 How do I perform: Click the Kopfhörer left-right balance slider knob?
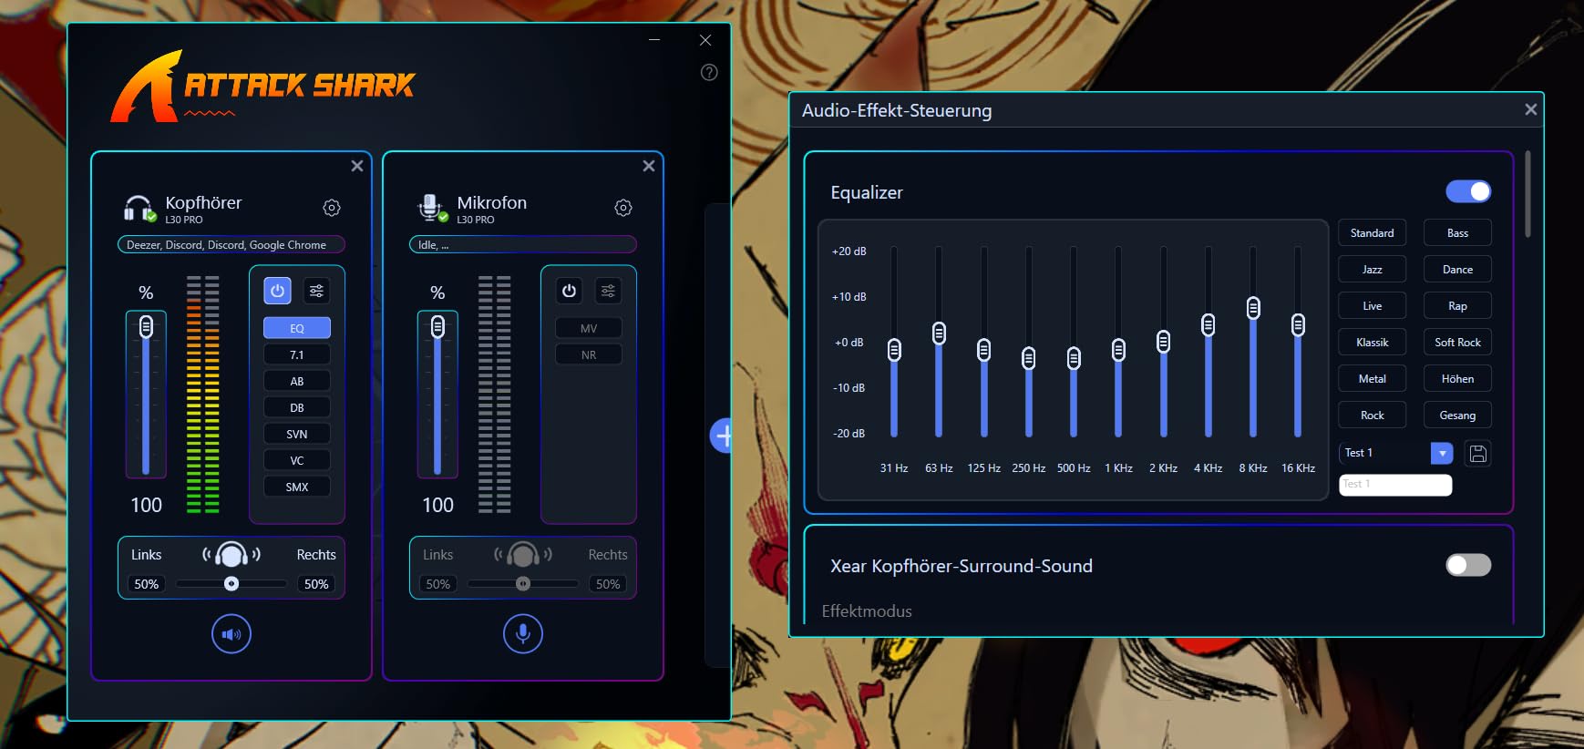pyautogui.click(x=231, y=583)
